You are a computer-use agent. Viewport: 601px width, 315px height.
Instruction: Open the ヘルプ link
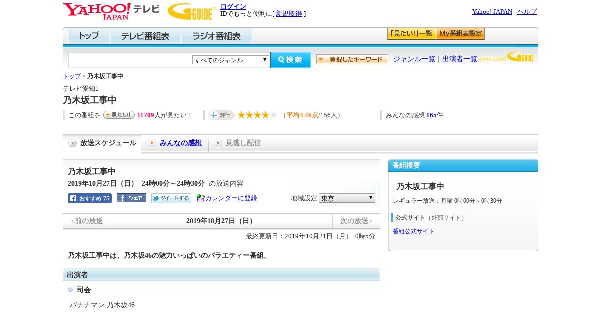(x=527, y=12)
